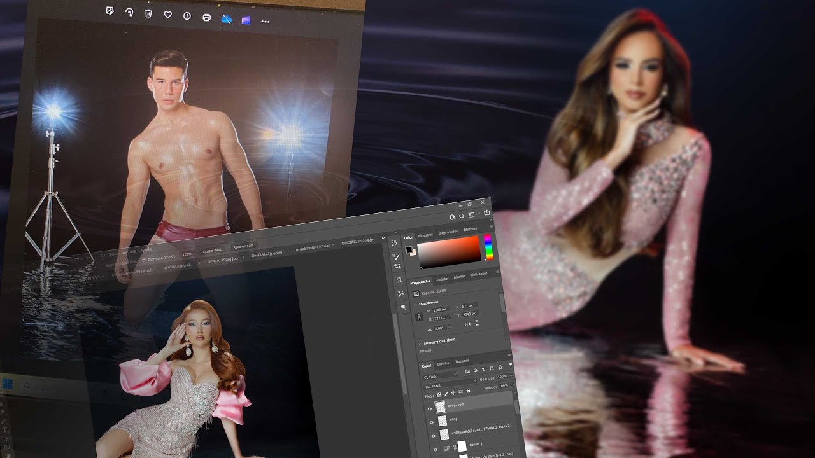
Task: Switch to the Motivos tab
Action: [x=471, y=229]
